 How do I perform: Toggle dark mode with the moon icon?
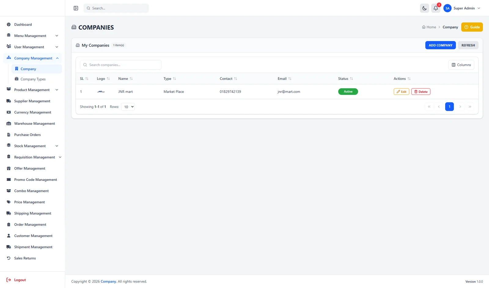click(425, 8)
